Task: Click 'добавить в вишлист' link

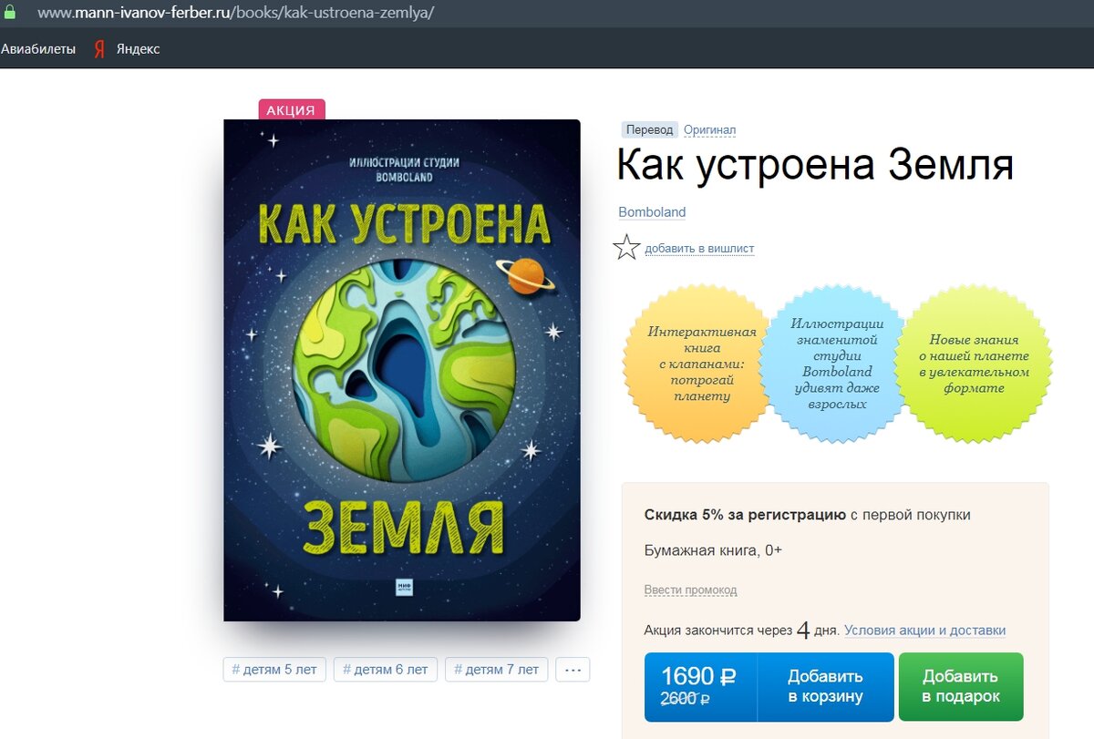Action: point(699,249)
